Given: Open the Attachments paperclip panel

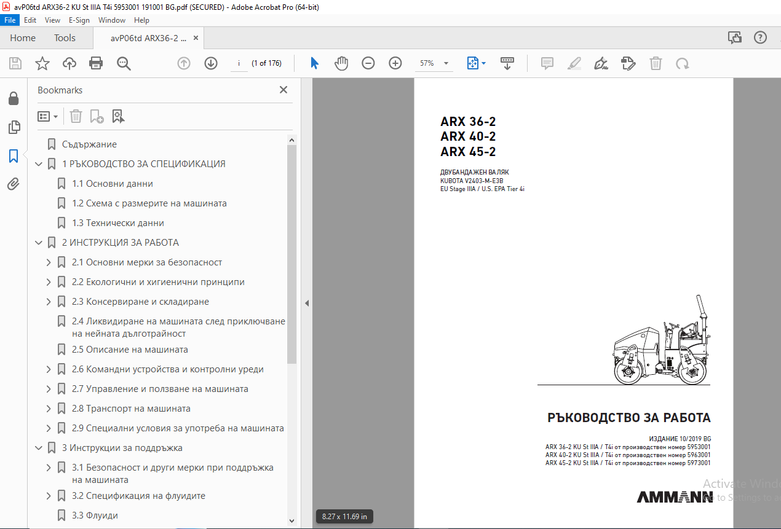Looking at the screenshot, I should tap(13, 184).
